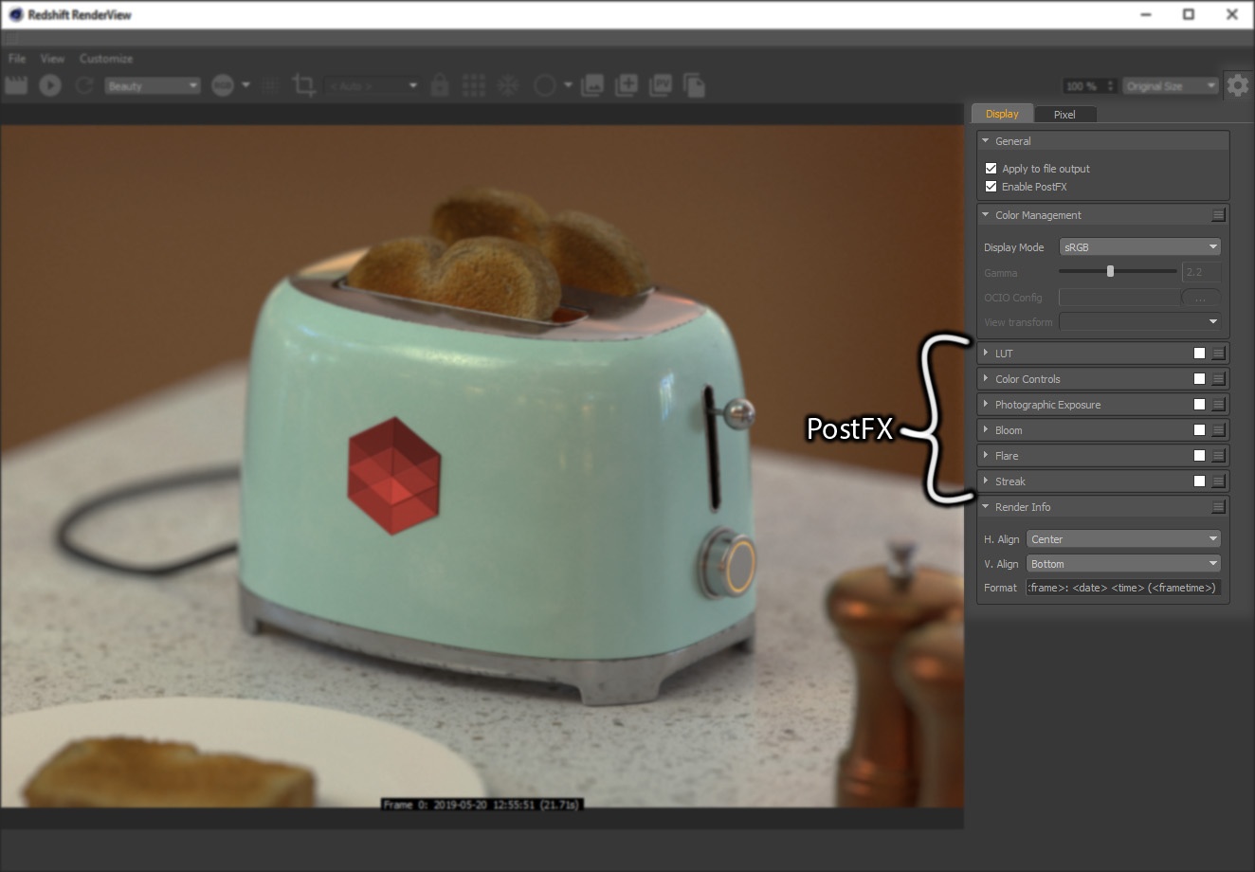Open the View menu
Viewport: 1255px width, 872px height.
[52, 59]
